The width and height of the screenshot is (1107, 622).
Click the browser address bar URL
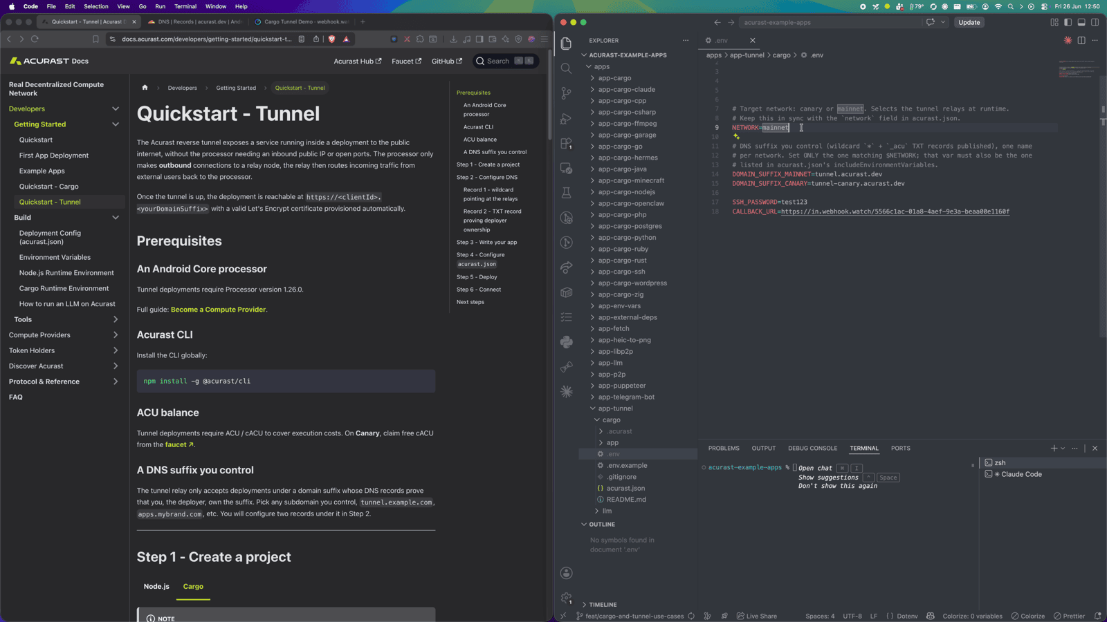point(207,39)
